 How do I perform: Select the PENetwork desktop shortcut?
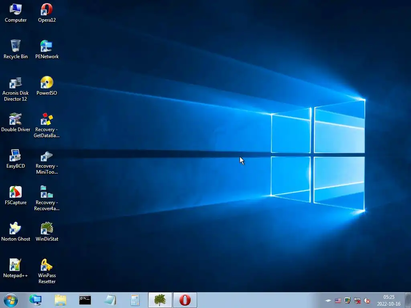click(x=47, y=49)
